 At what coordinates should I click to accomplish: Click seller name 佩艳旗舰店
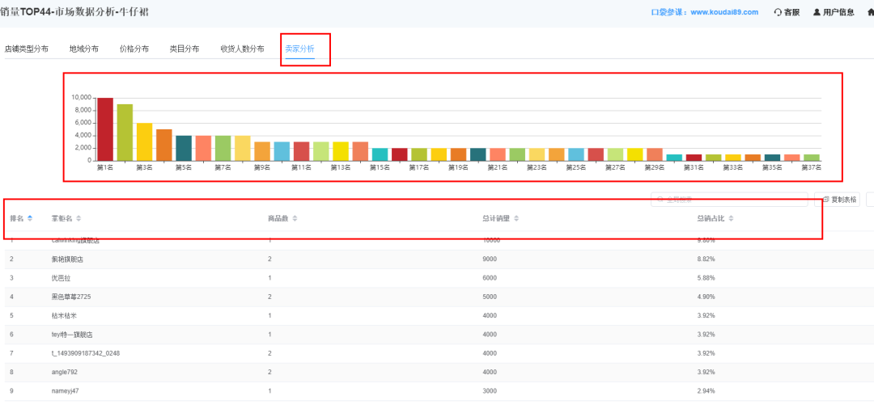pos(67,259)
